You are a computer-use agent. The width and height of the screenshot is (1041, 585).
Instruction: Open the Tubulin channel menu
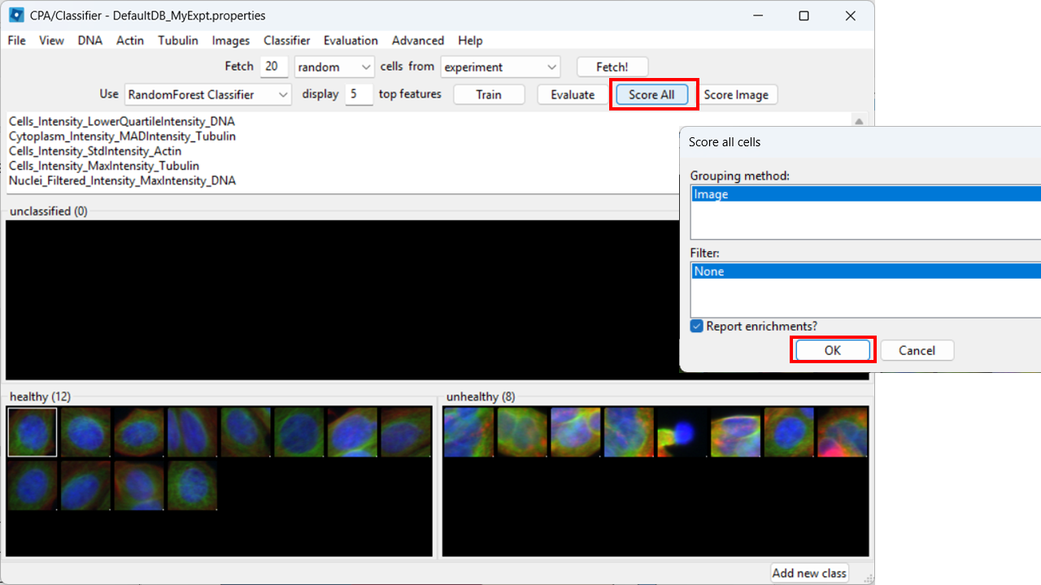pos(177,40)
